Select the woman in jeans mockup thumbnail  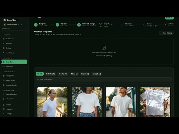click(87, 102)
